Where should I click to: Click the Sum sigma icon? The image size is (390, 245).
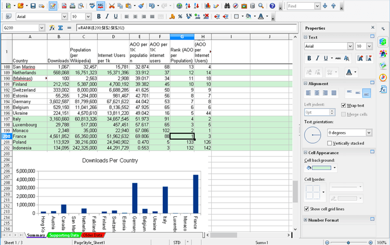click(x=60, y=28)
